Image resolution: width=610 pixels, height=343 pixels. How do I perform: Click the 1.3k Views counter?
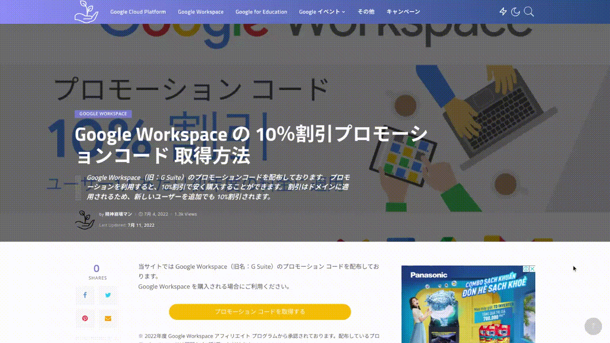tap(185, 214)
